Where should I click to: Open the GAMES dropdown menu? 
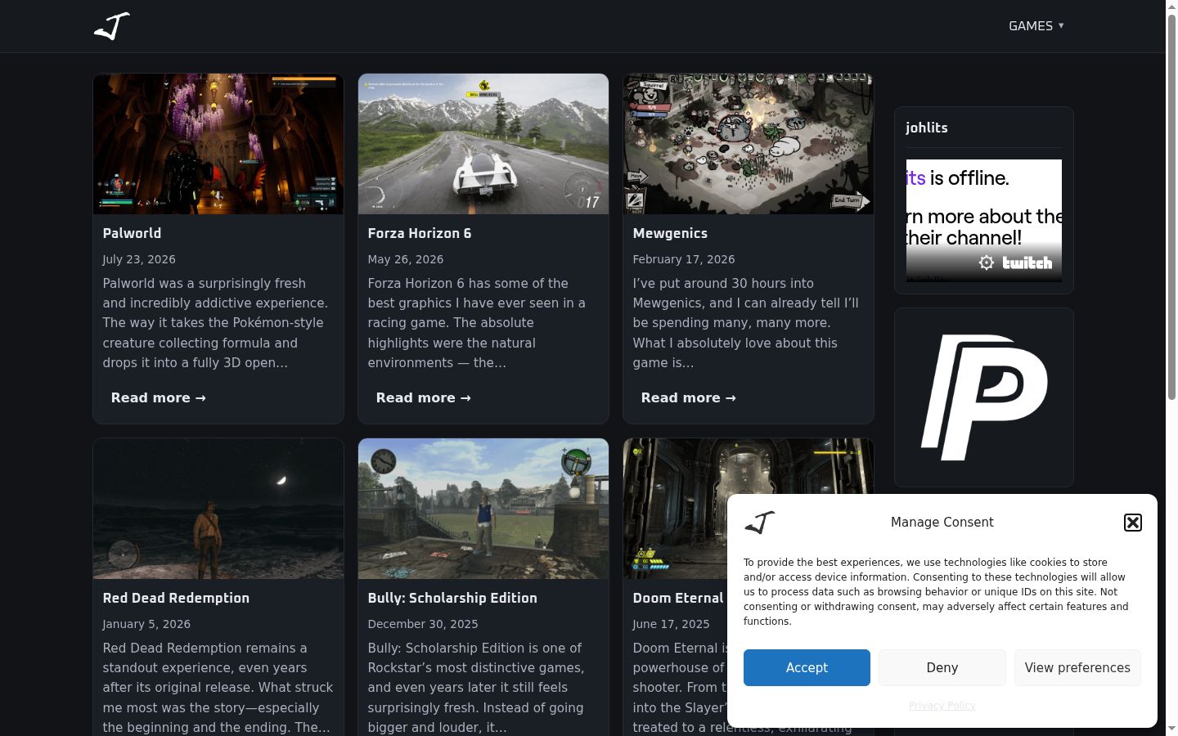click(1036, 26)
